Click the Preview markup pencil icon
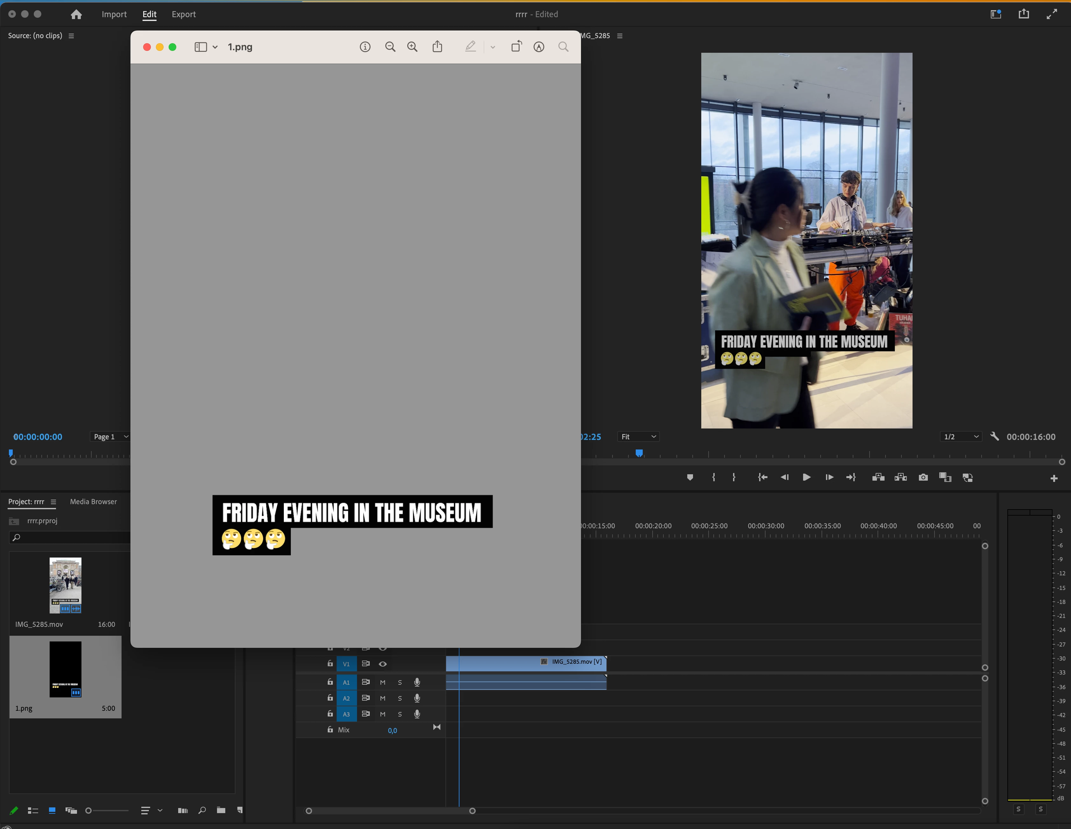The image size is (1071, 829). pyautogui.click(x=470, y=46)
